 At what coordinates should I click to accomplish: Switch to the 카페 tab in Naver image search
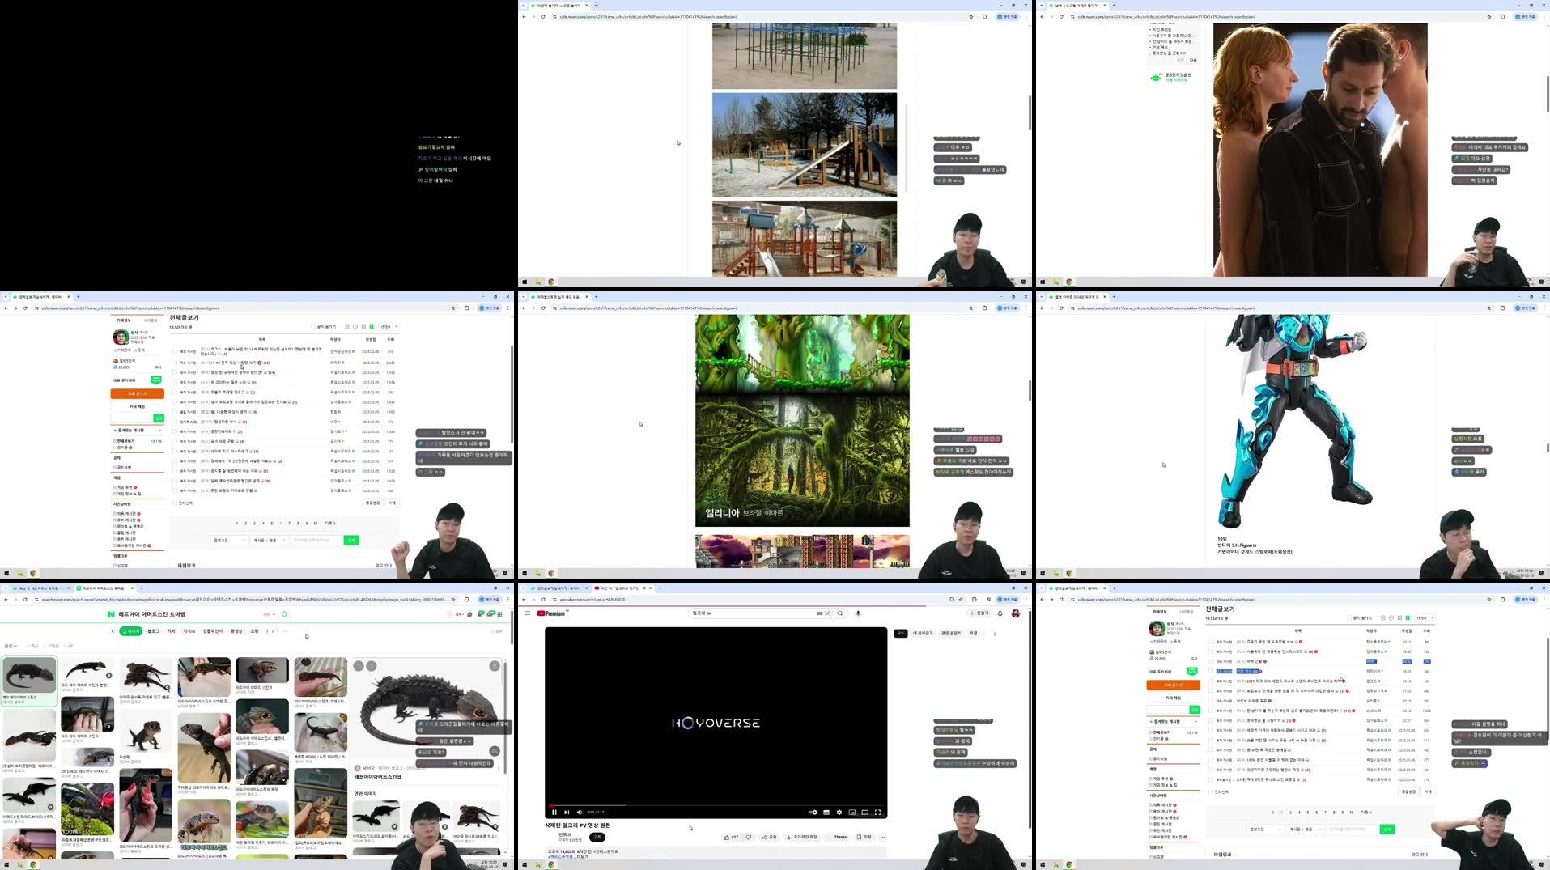coord(171,631)
